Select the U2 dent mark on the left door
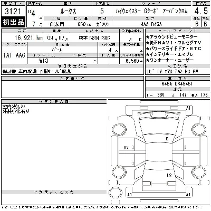211x211 pixels. (x=126, y=148)
